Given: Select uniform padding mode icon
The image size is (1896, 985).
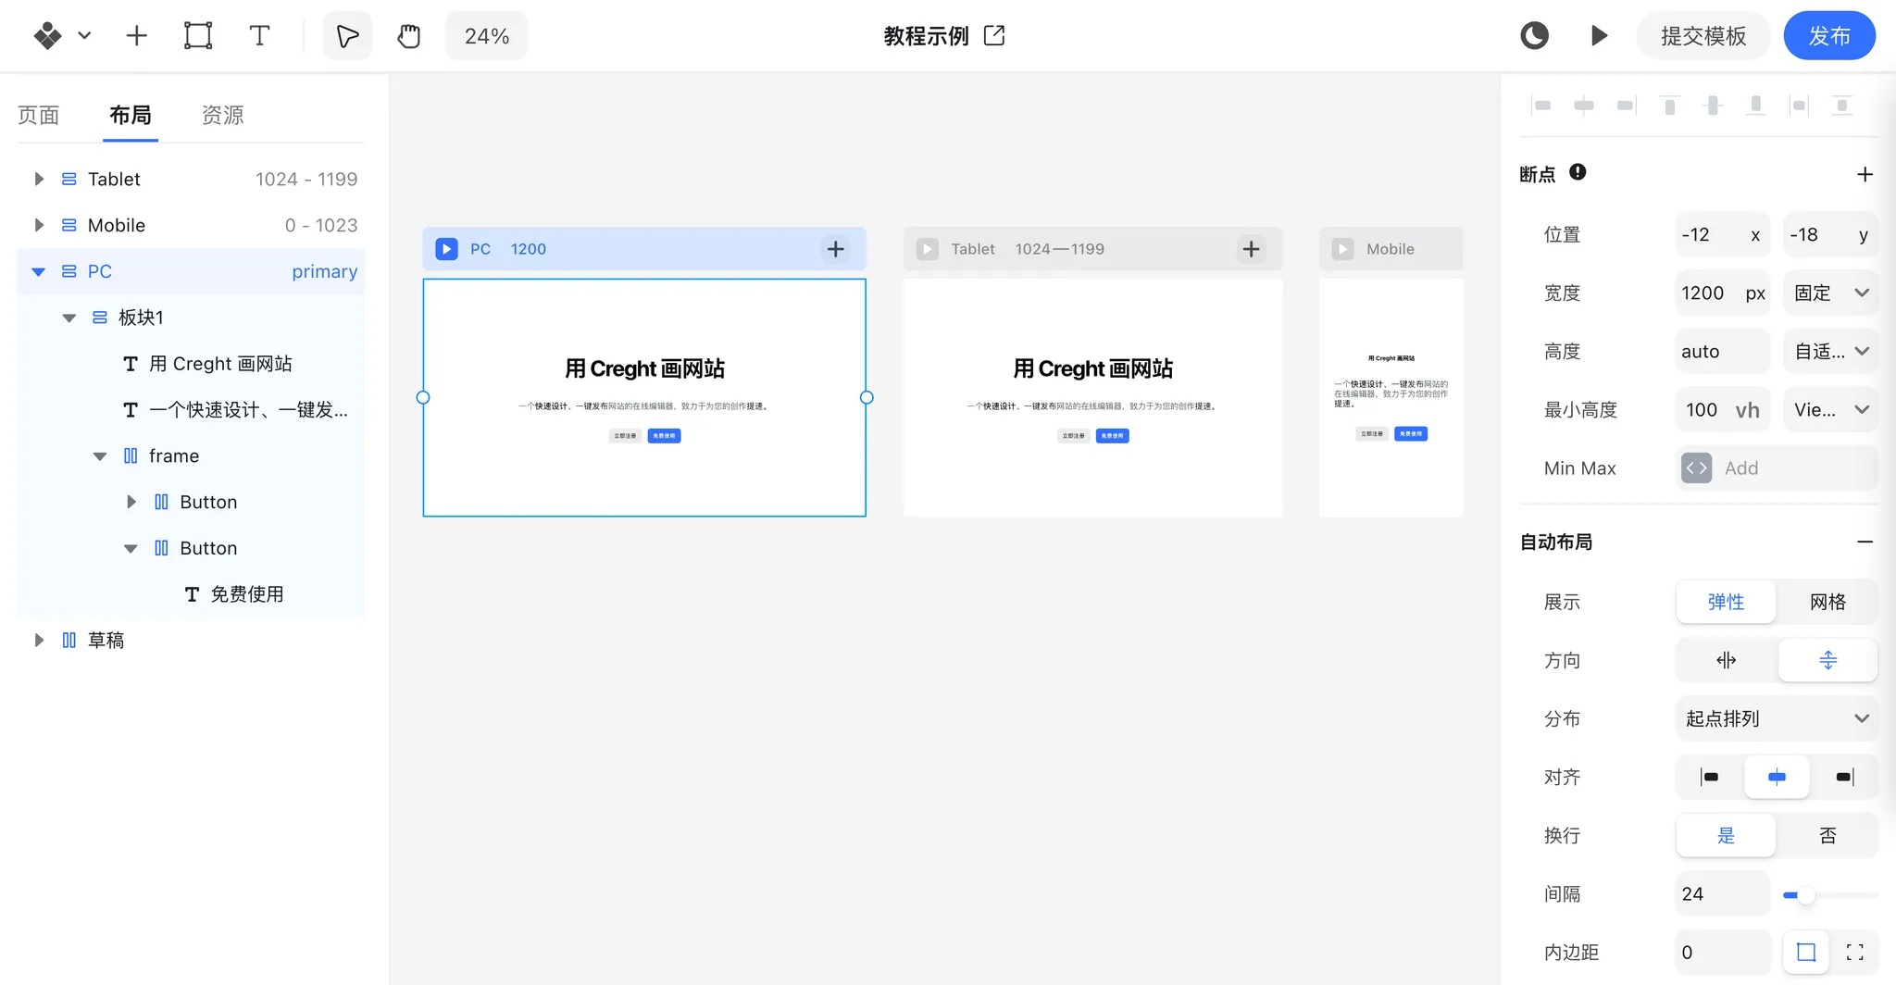Looking at the screenshot, I should 1805,952.
